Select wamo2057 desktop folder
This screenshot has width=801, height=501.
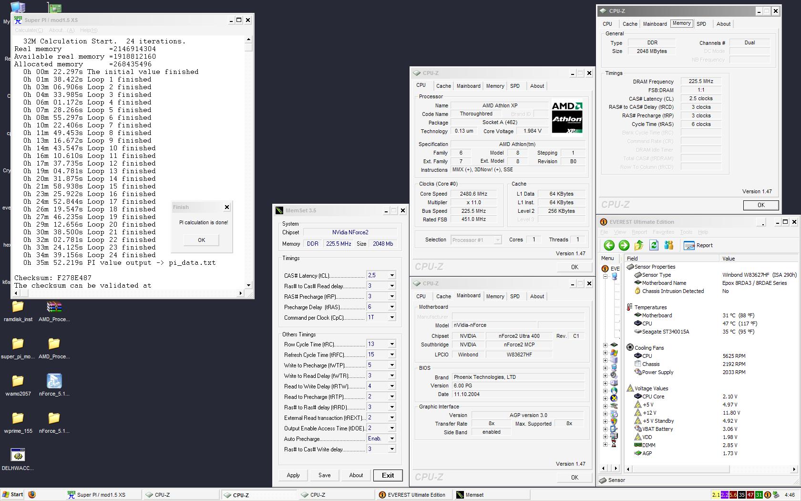(18, 386)
